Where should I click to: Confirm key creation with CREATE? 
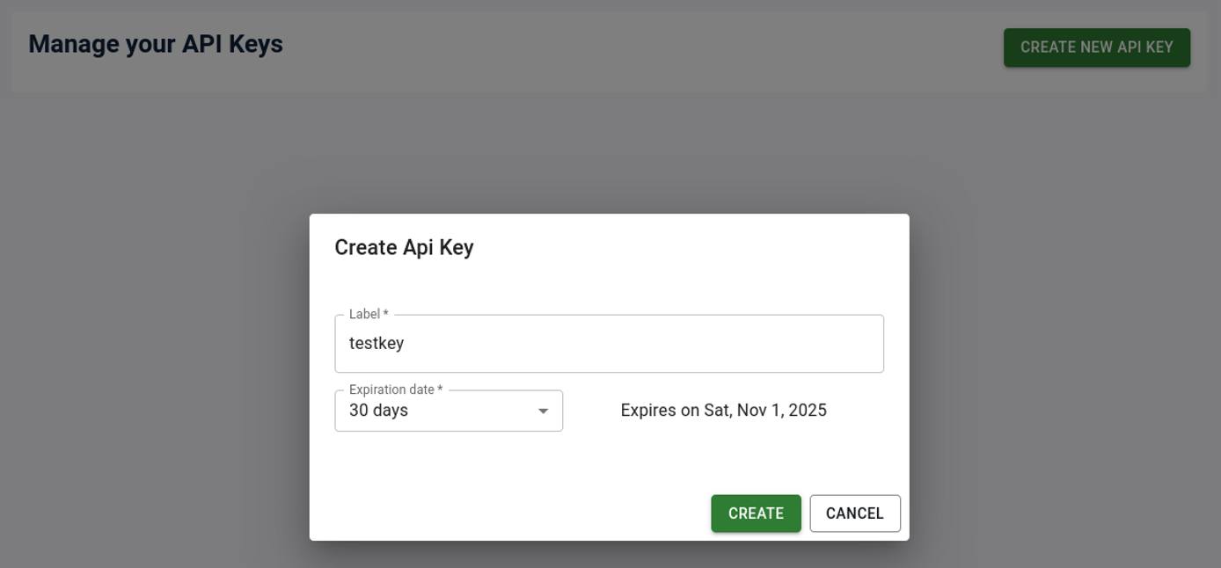[755, 513]
